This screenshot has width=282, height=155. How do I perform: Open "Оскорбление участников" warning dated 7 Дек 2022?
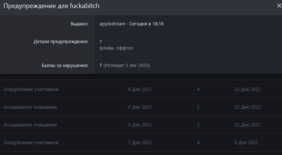(31, 143)
